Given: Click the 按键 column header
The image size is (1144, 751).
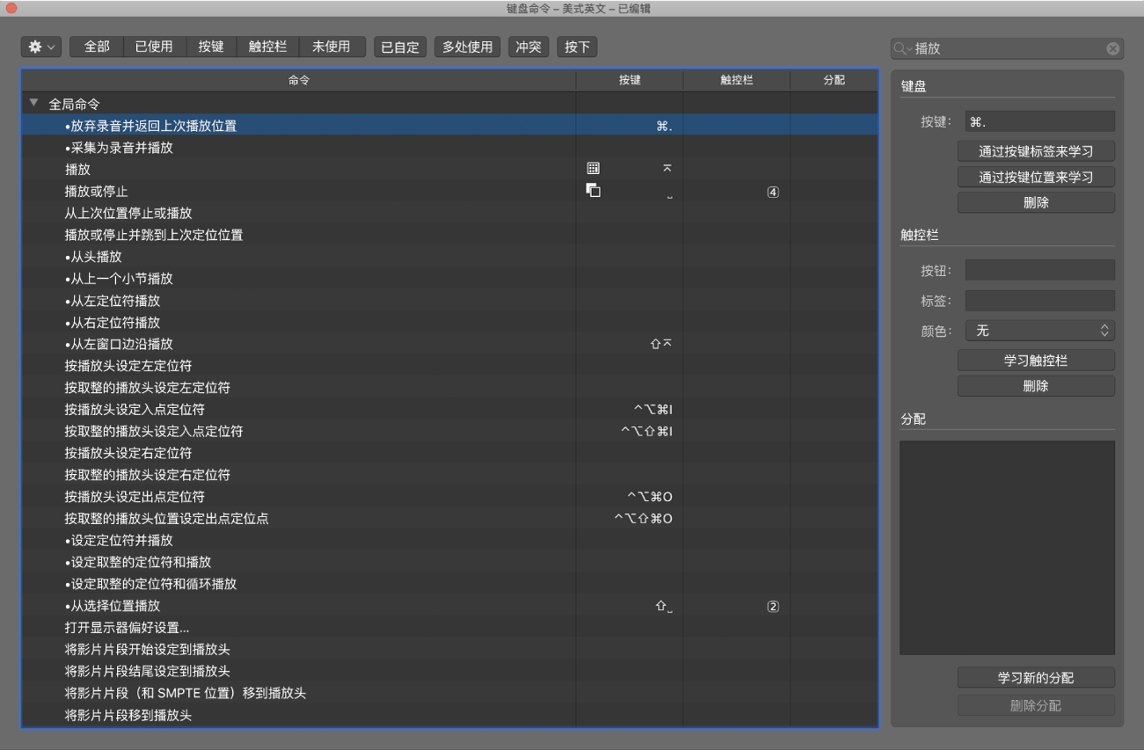Looking at the screenshot, I should click(630, 80).
